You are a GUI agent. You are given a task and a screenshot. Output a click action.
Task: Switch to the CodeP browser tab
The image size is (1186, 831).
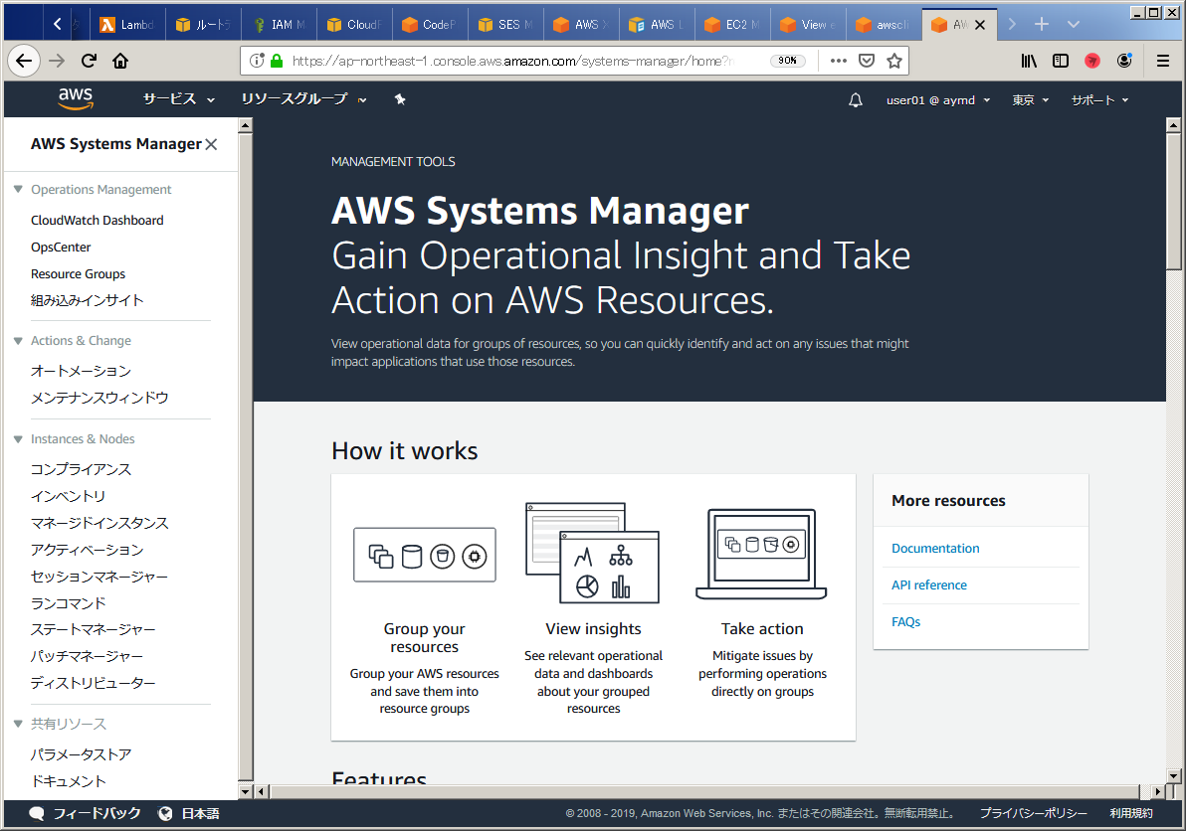coord(431,24)
